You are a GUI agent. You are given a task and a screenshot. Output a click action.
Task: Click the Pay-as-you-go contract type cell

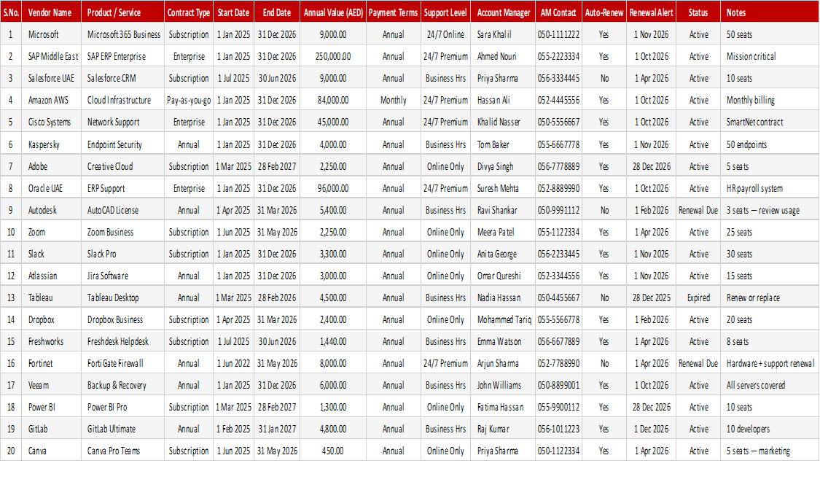pos(189,101)
